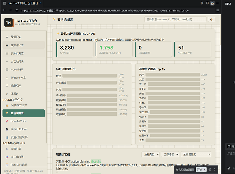This screenshot has width=235, height=174.
Task: Click the lock icon in tab toolbar
Action: click(212, 3)
